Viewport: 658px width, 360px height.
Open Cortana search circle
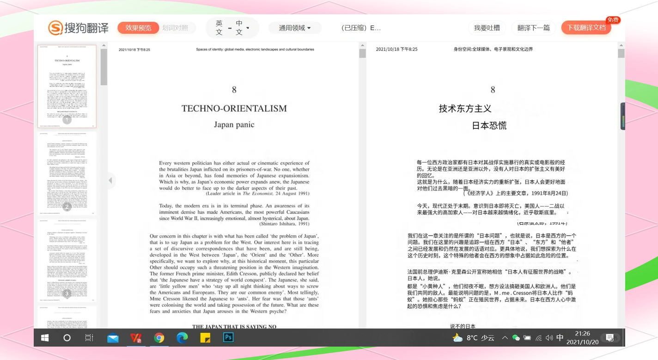click(67, 338)
